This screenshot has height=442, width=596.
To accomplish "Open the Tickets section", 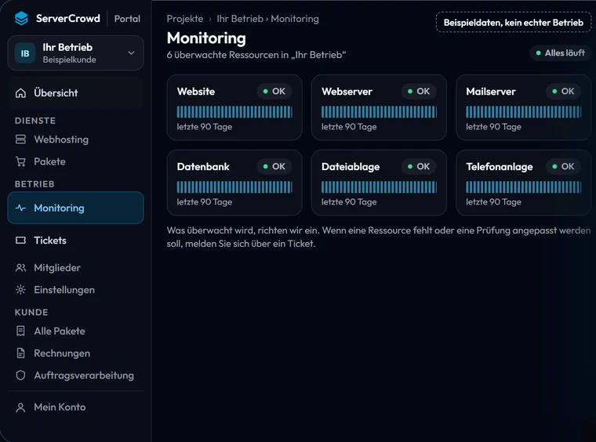I will (x=75, y=241).
